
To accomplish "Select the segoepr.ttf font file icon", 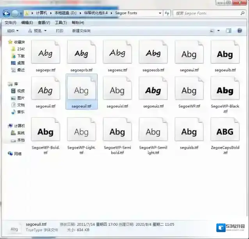I will [x=45, y=53].
